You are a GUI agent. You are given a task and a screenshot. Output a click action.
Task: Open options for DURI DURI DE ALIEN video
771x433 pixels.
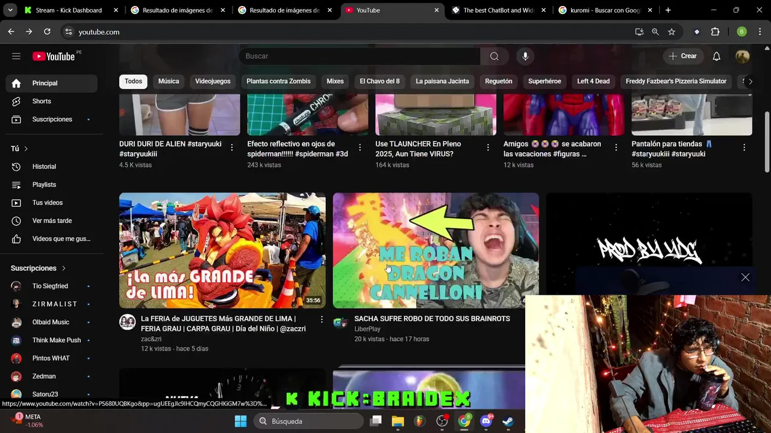(x=232, y=147)
